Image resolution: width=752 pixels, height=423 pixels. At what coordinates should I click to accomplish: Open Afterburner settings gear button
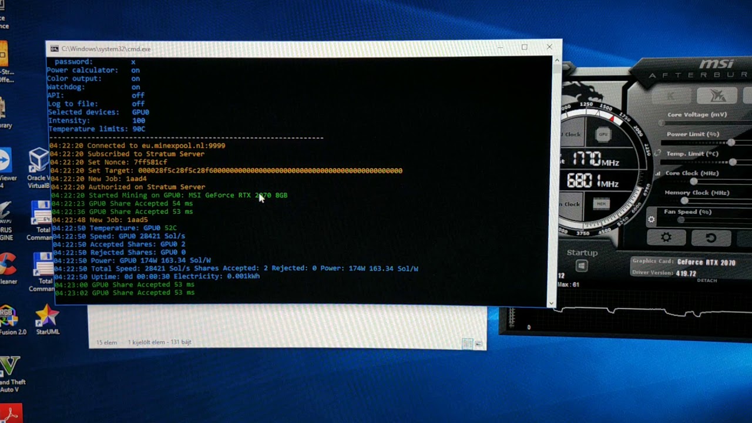[x=666, y=238]
